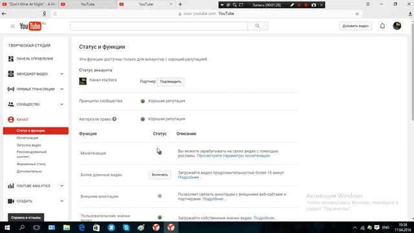Screen dimensions: 414x233
Task: Close the active YouTube tab
Action: (171, 5)
